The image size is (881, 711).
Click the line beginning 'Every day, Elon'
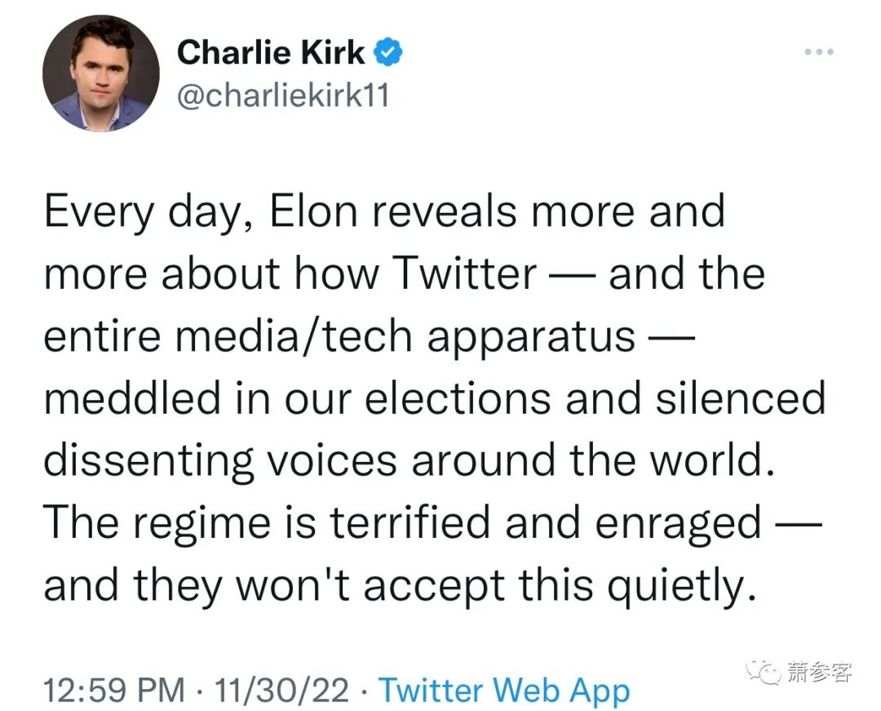(384, 214)
